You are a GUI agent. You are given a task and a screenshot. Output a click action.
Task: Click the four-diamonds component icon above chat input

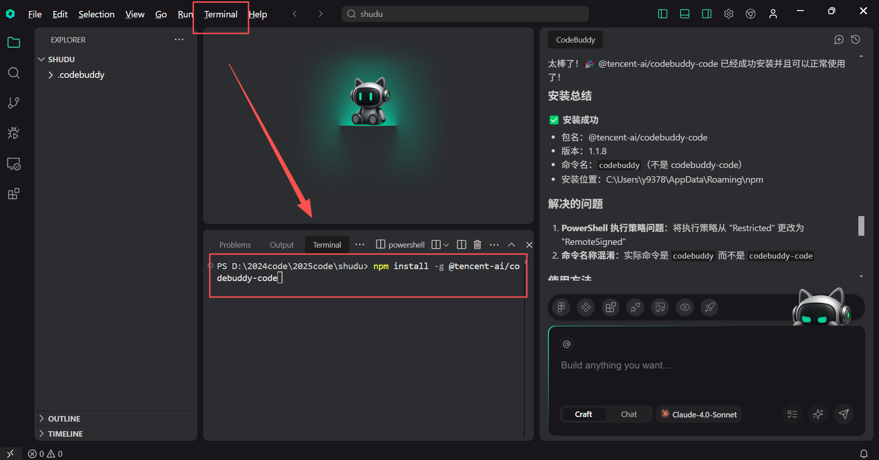coord(586,307)
